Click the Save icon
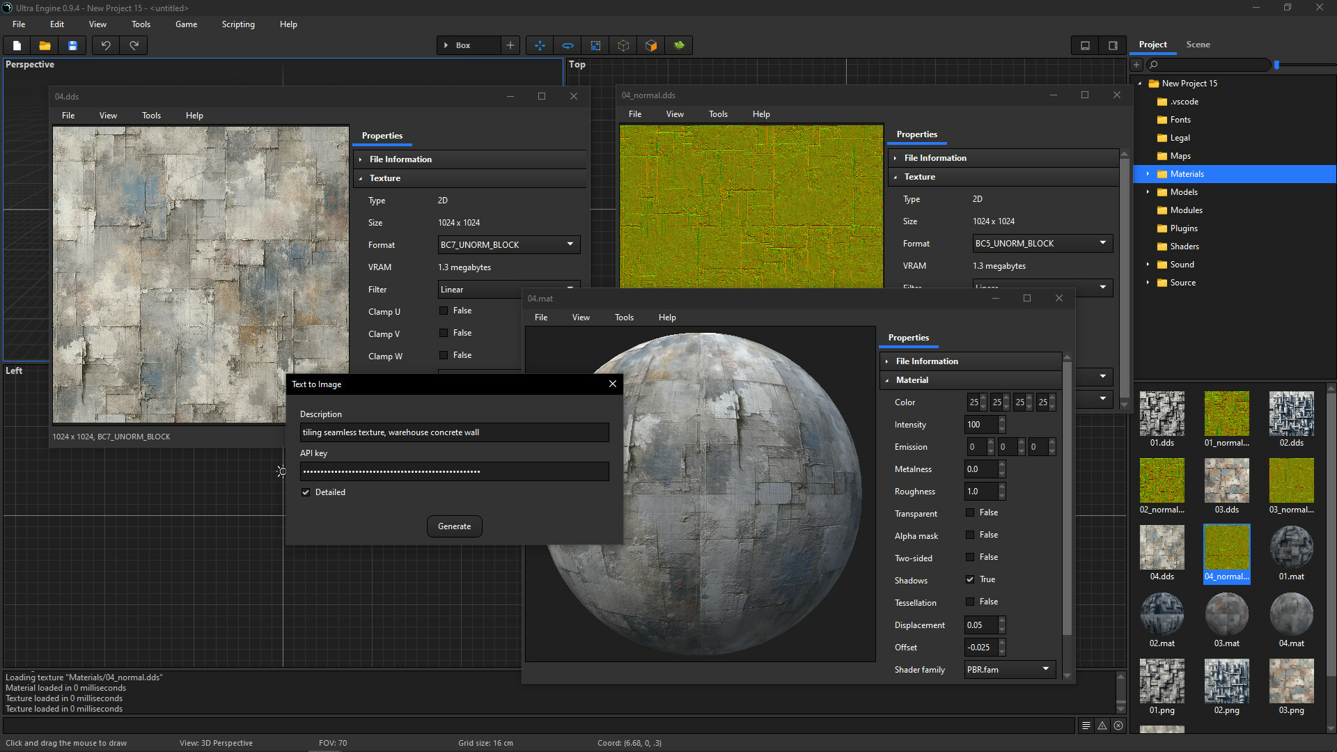Image resolution: width=1337 pixels, height=752 pixels. [72, 45]
